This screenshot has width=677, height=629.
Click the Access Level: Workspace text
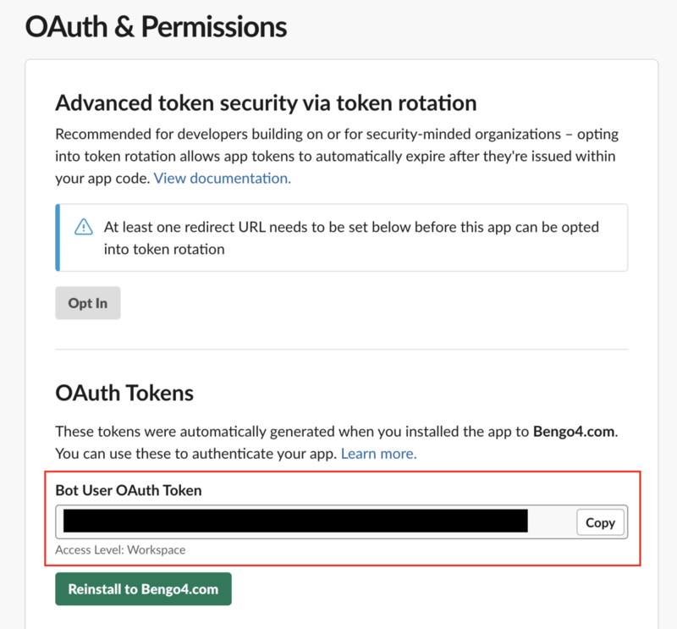(120, 550)
